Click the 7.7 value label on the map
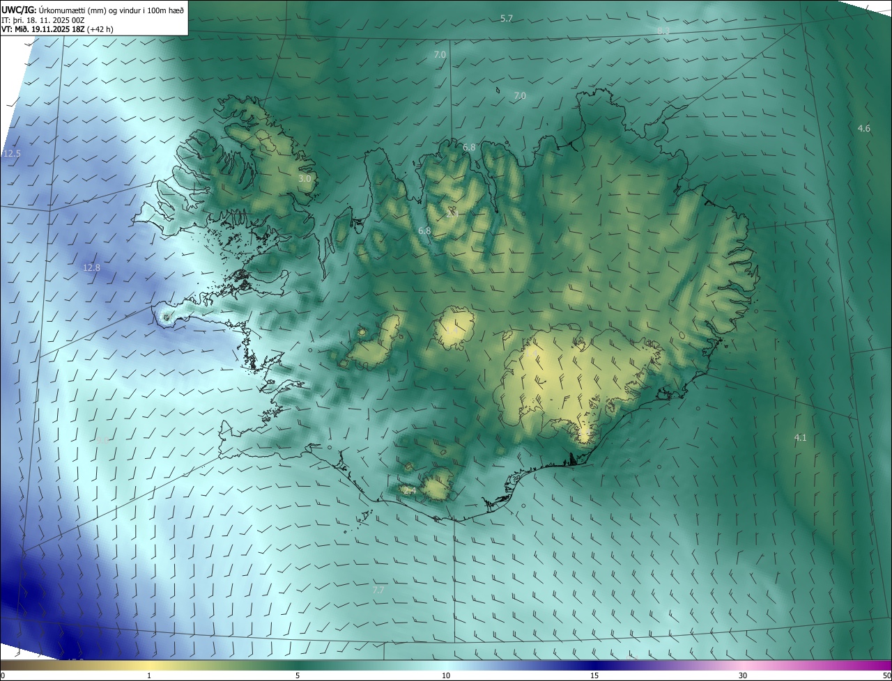 pos(378,590)
